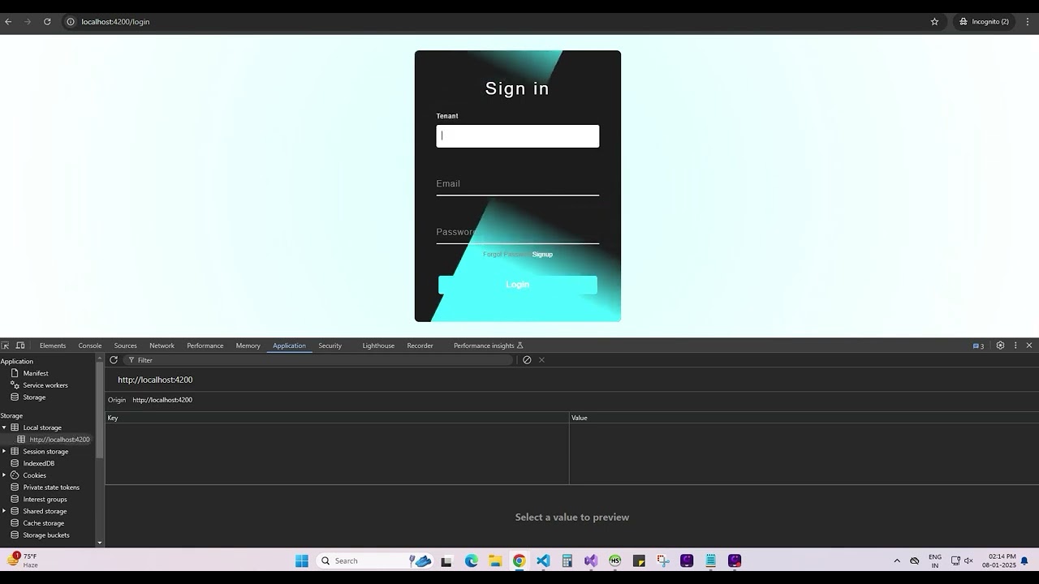
Task: Toggle the device toolbar icon
Action: coord(20,346)
